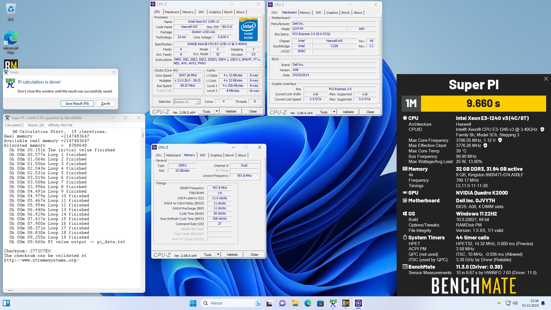Open Tools dropdown arrow in Mainboard window
This screenshot has height=310, width=551.
334,112
